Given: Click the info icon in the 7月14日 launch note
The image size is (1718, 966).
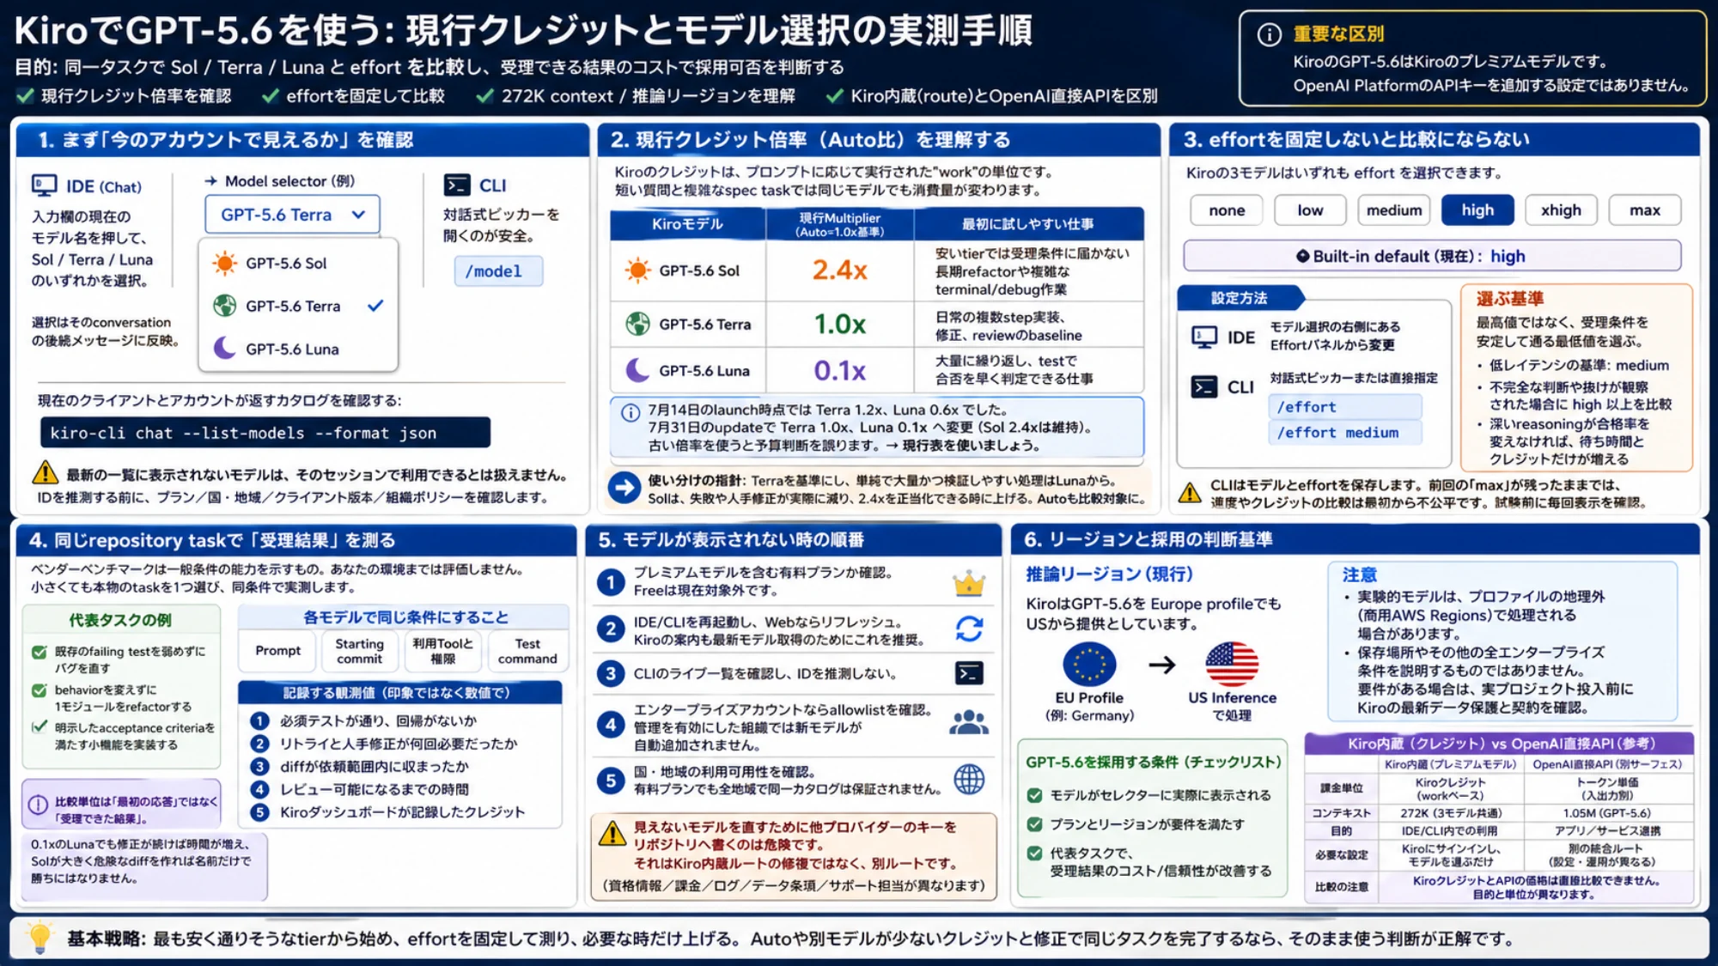Looking at the screenshot, I should click(x=631, y=412).
